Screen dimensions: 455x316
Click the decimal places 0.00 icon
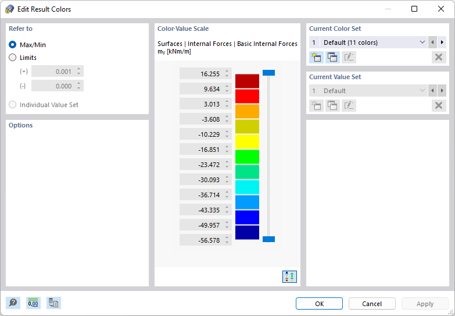(33, 303)
